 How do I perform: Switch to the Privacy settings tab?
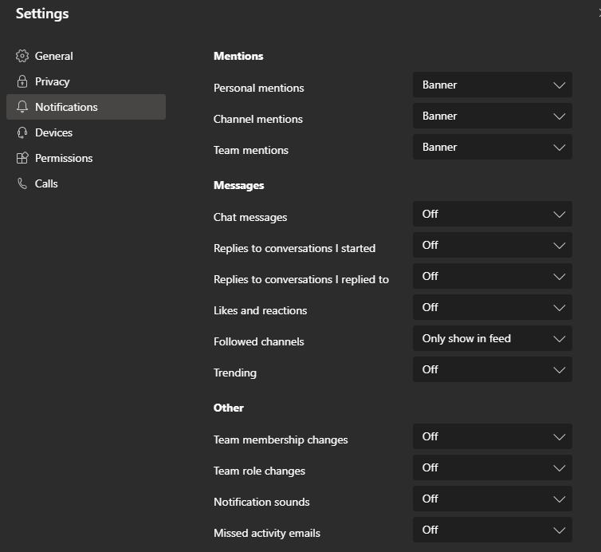tap(53, 81)
